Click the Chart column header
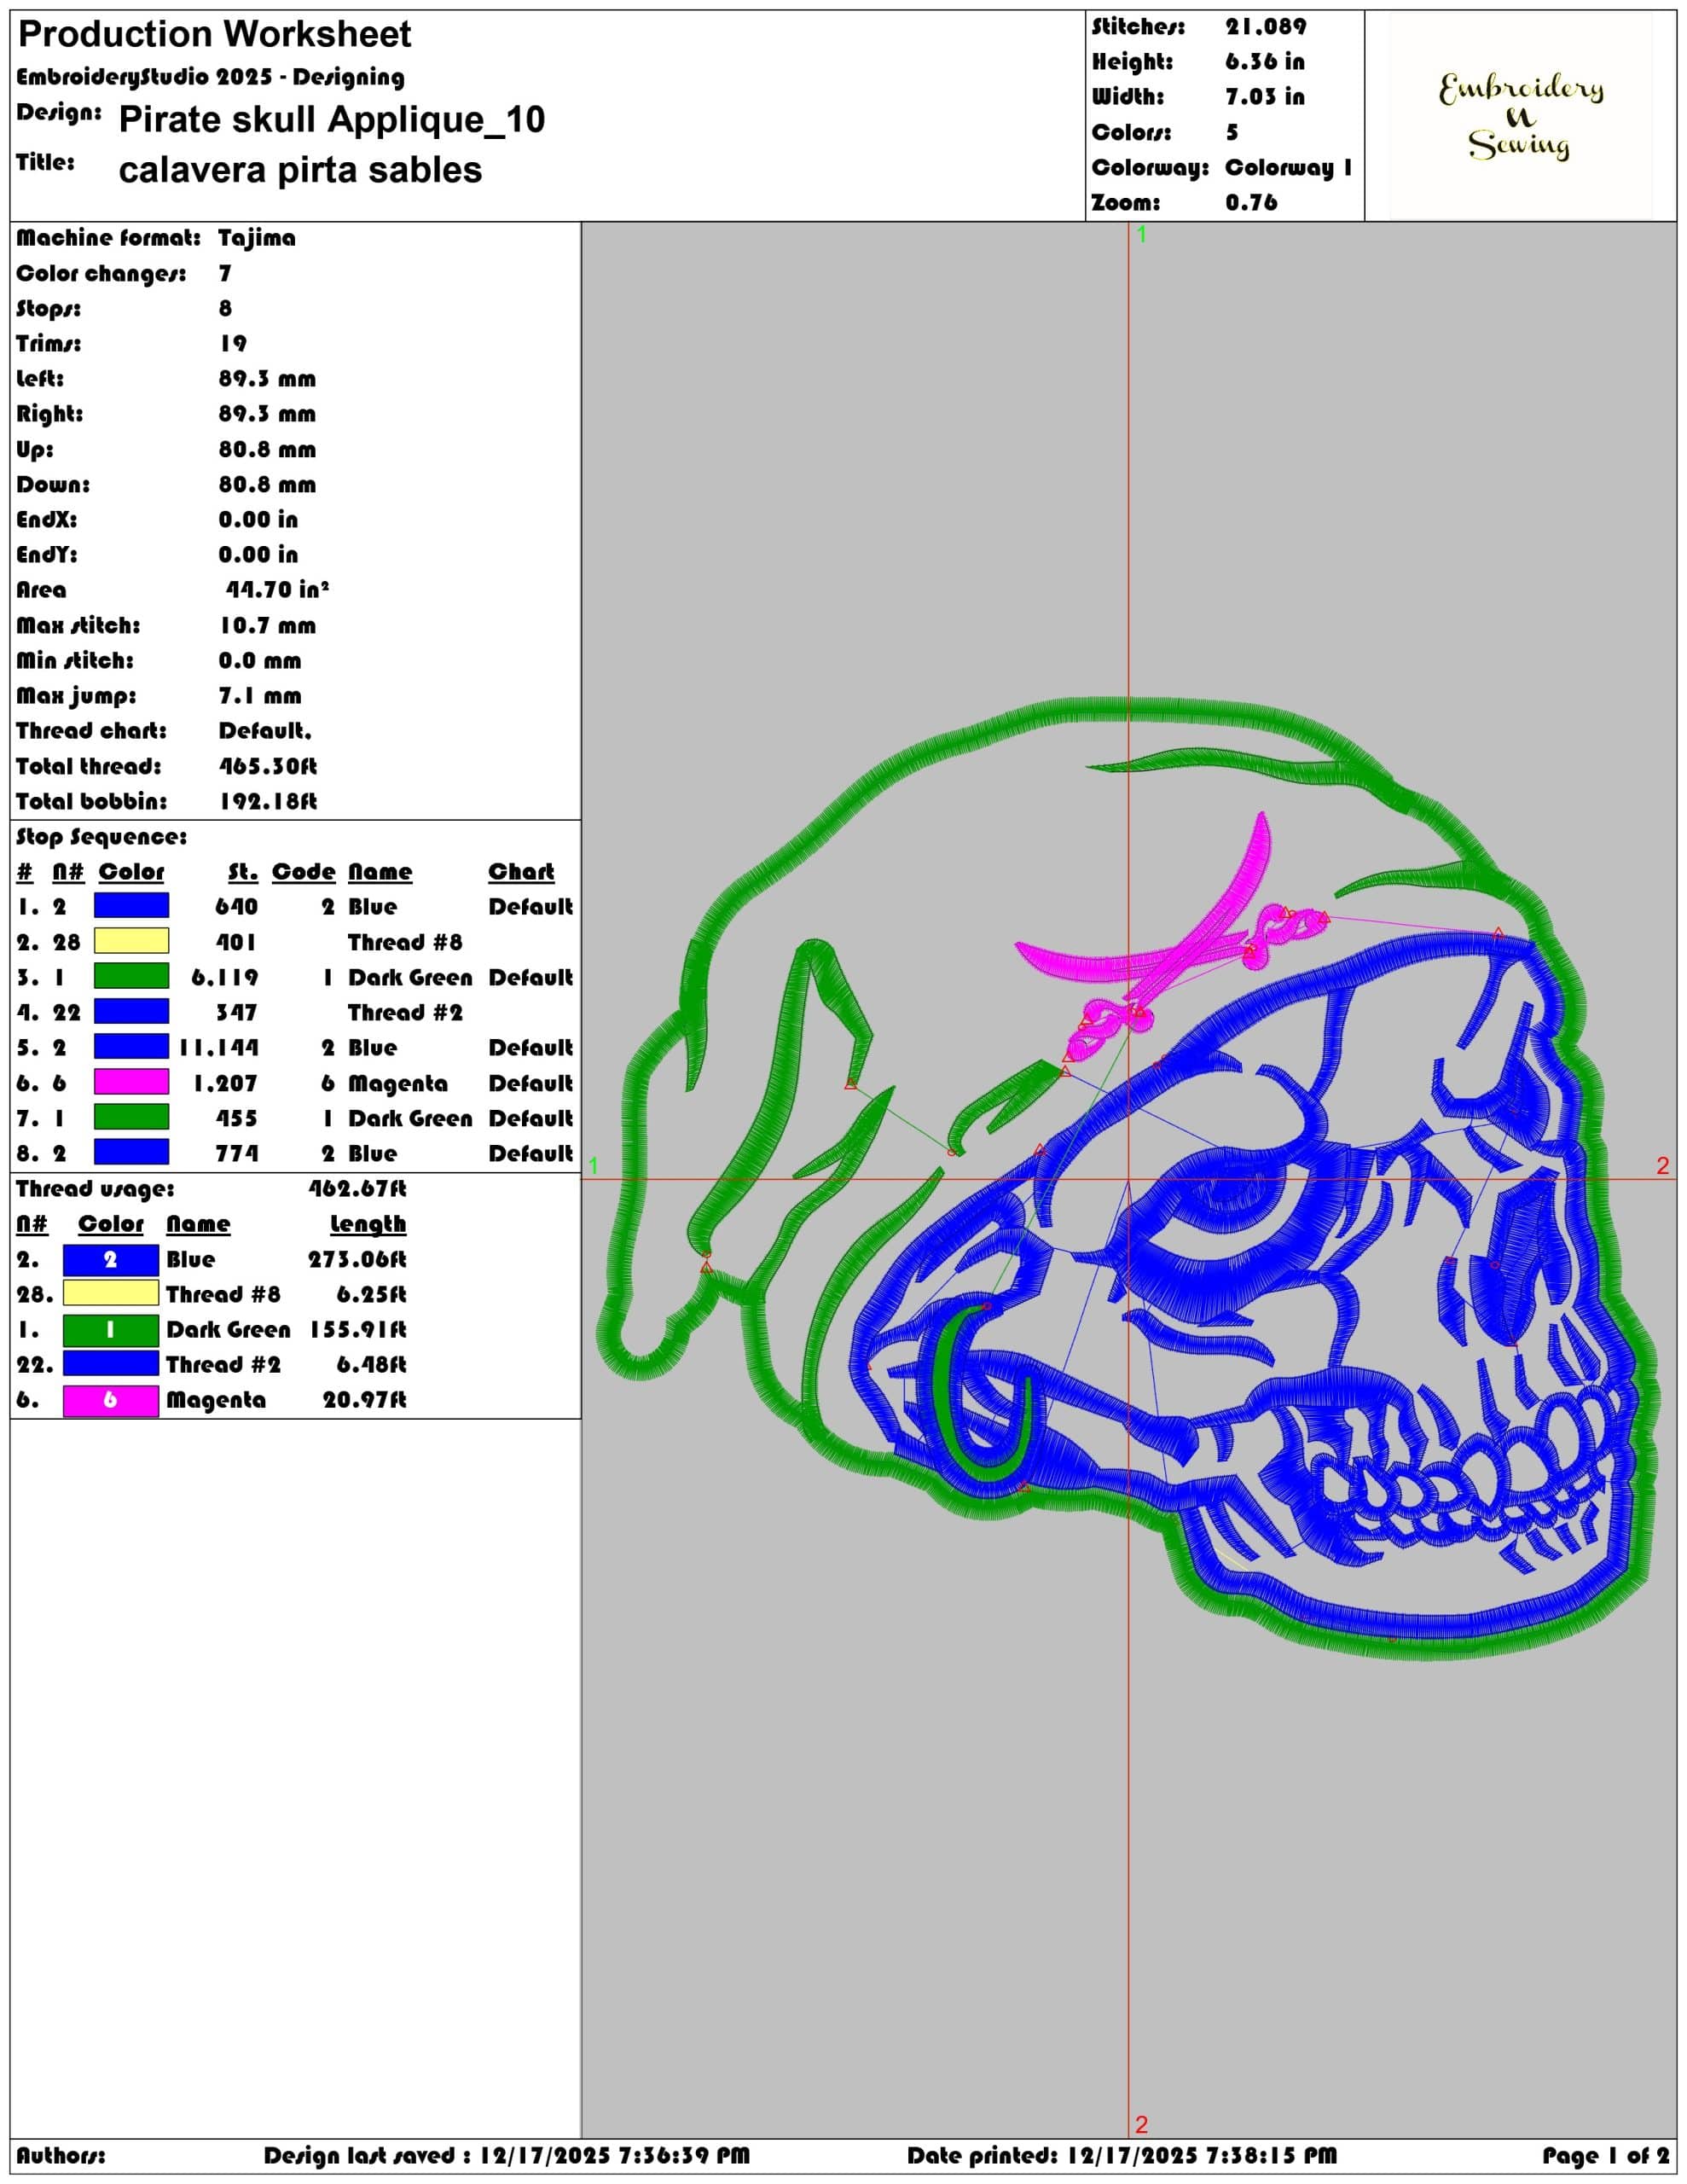The width and height of the screenshot is (1687, 2184). point(521,872)
